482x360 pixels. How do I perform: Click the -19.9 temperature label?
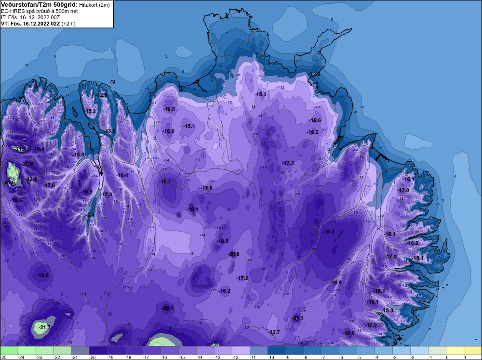point(86,192)
